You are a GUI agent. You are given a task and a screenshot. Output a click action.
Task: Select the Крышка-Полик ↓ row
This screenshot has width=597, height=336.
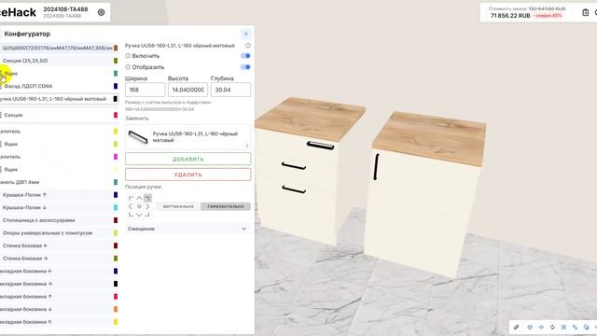click(x=59, y=207)
